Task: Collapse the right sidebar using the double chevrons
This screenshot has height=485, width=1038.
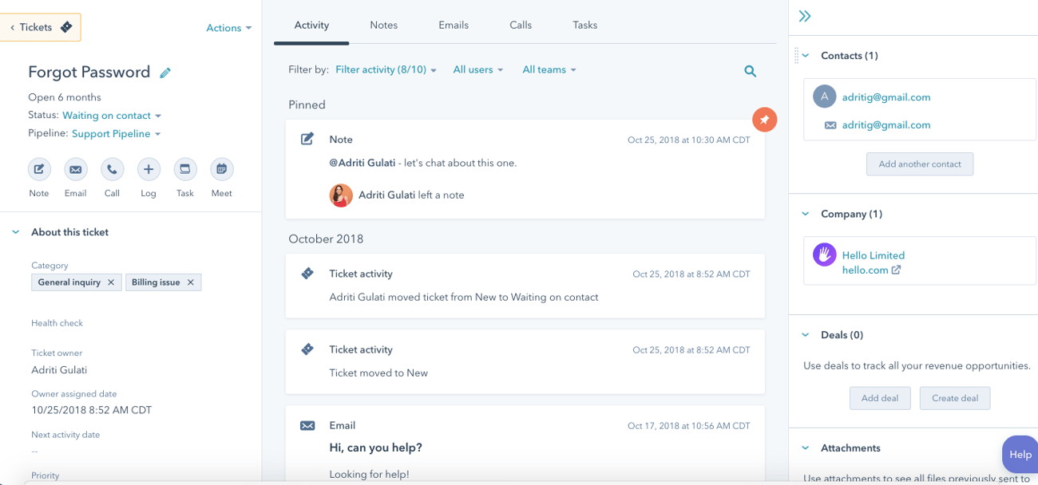Action: click(x=804, y=15)
